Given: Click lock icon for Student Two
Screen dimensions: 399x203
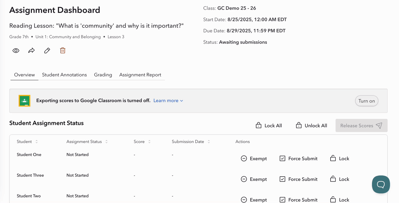Looking at the screenshot, I should [333, 200].
